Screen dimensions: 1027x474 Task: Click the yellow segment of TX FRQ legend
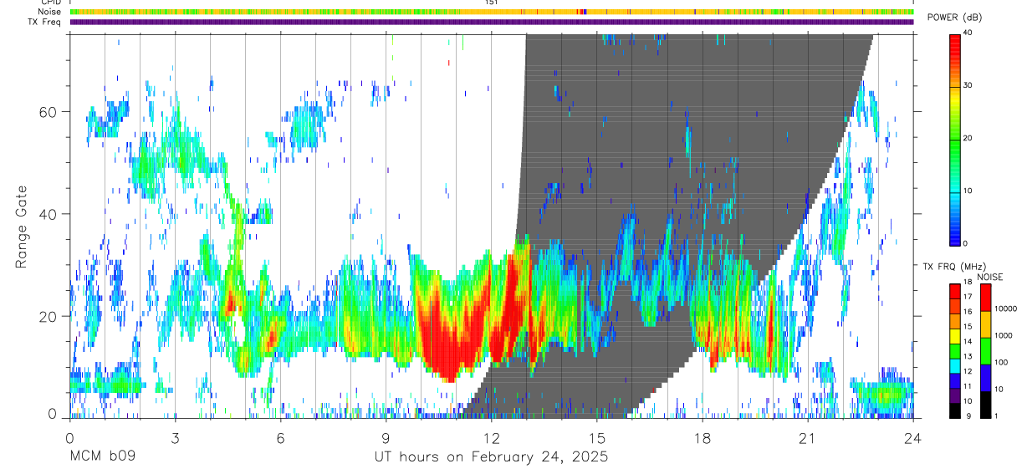click(955, 336)
